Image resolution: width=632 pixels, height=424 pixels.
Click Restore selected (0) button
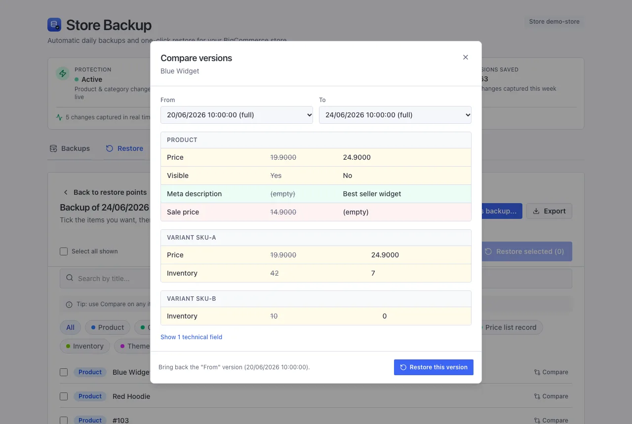[524, 251]
